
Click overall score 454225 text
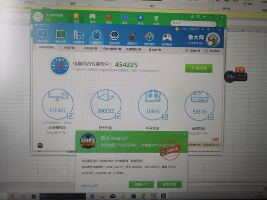tap(126, 65)
